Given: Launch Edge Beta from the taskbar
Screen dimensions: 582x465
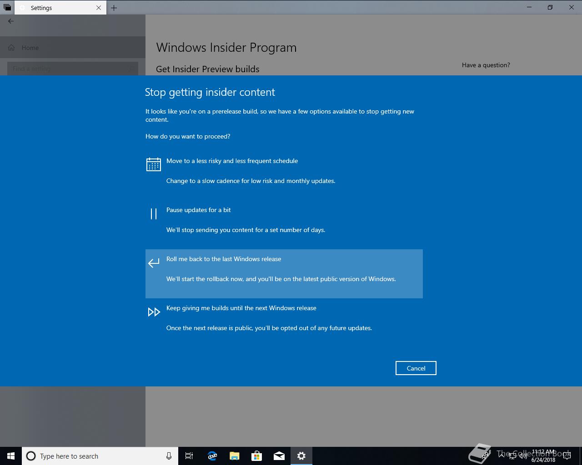Looking at the screenshot, I should point(212,456).
